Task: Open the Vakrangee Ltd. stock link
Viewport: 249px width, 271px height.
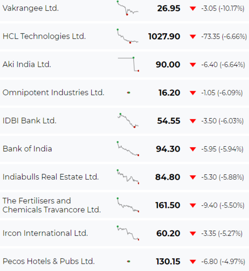Action: [x=31, y=8]
